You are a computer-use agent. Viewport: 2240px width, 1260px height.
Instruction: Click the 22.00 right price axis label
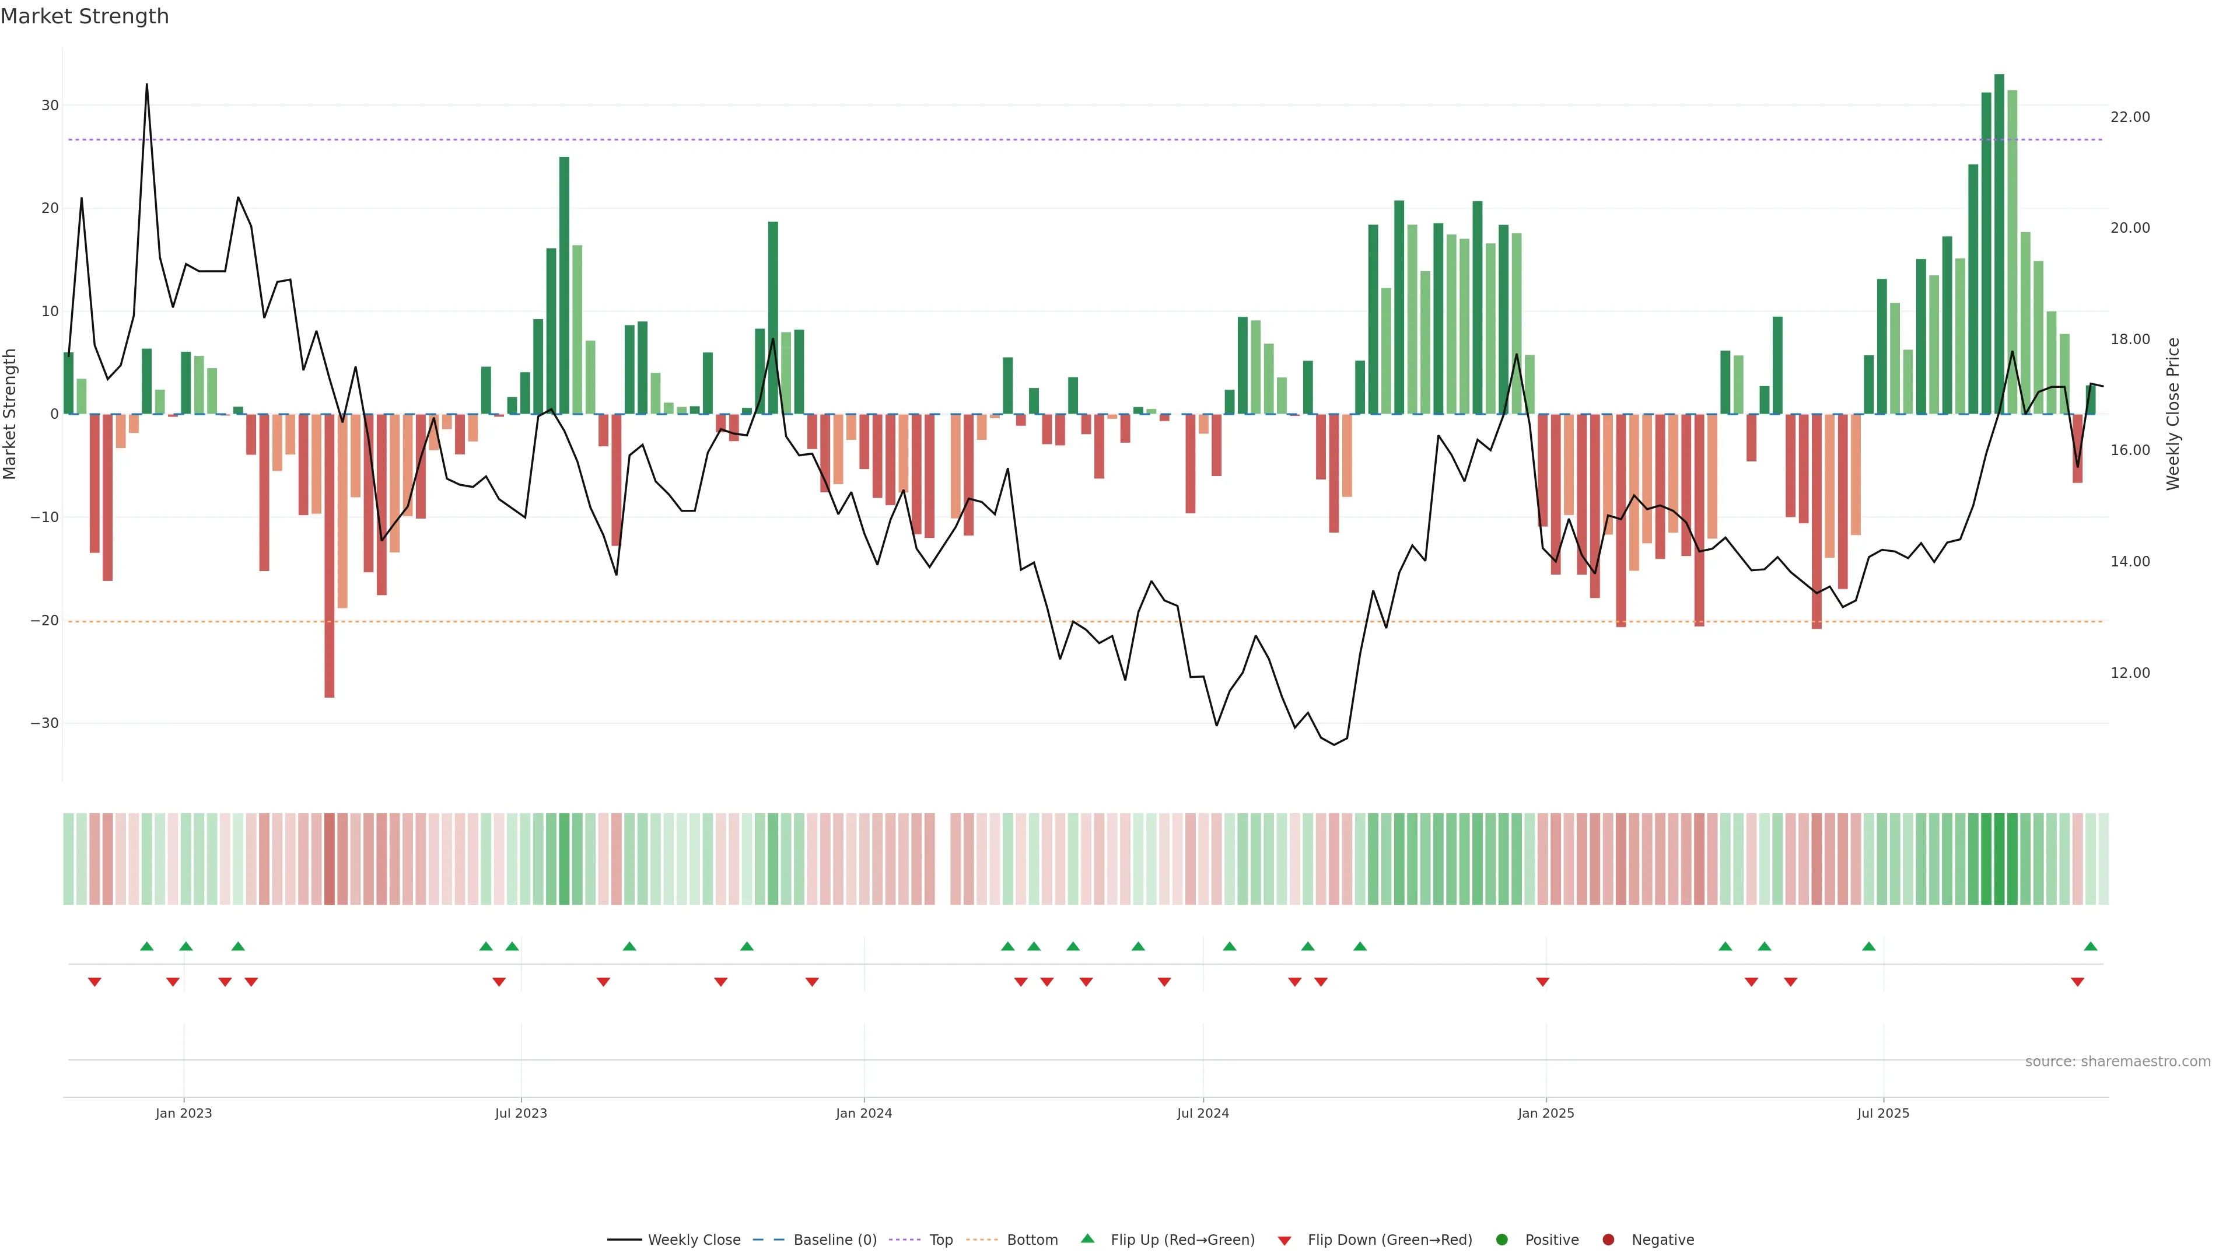pyautogui.click(x=2130, y=117)
